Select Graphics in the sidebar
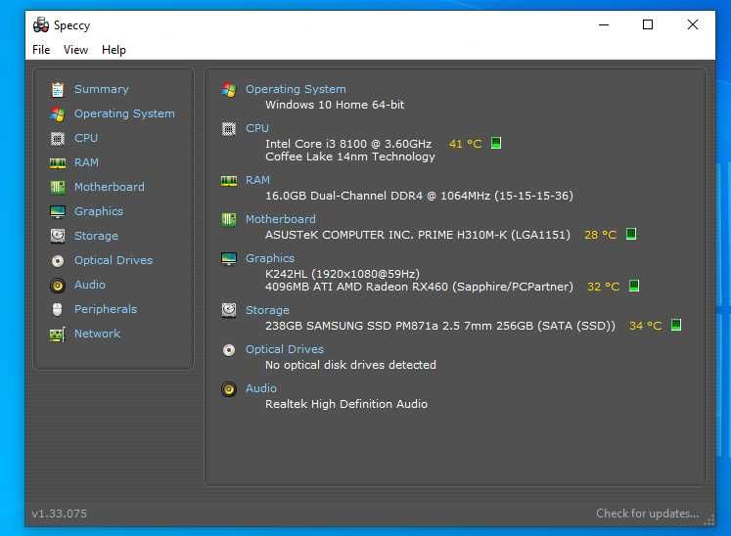Viewport: 731px width, 536px height. click(x=99, y=211)
